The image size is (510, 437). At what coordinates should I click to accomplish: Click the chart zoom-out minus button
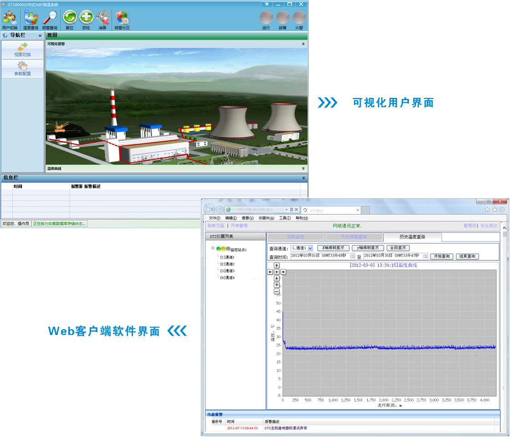[x=276, y=292]
